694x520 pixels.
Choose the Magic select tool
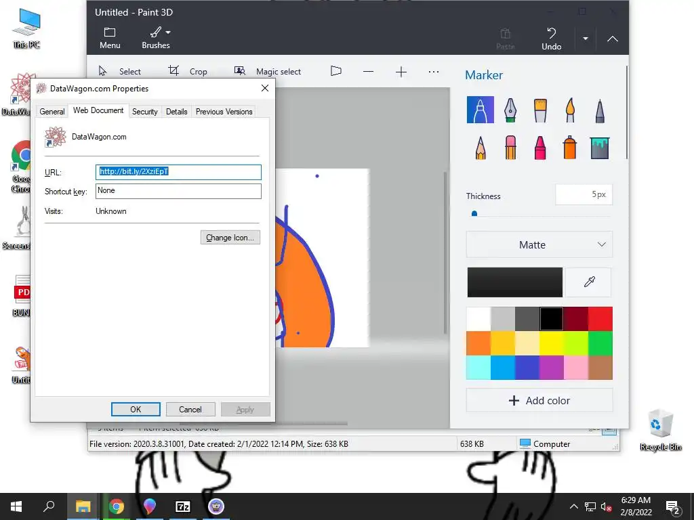tap(267, 71)
